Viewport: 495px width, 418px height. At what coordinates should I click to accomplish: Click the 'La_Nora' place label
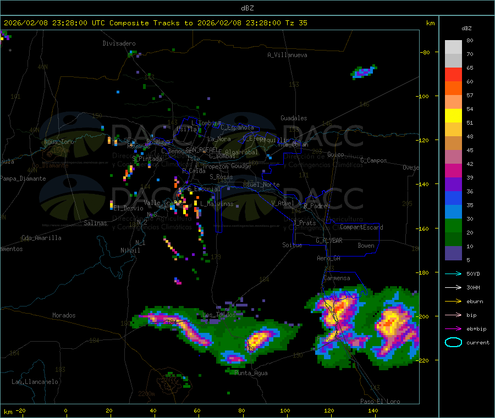(219, 139)
